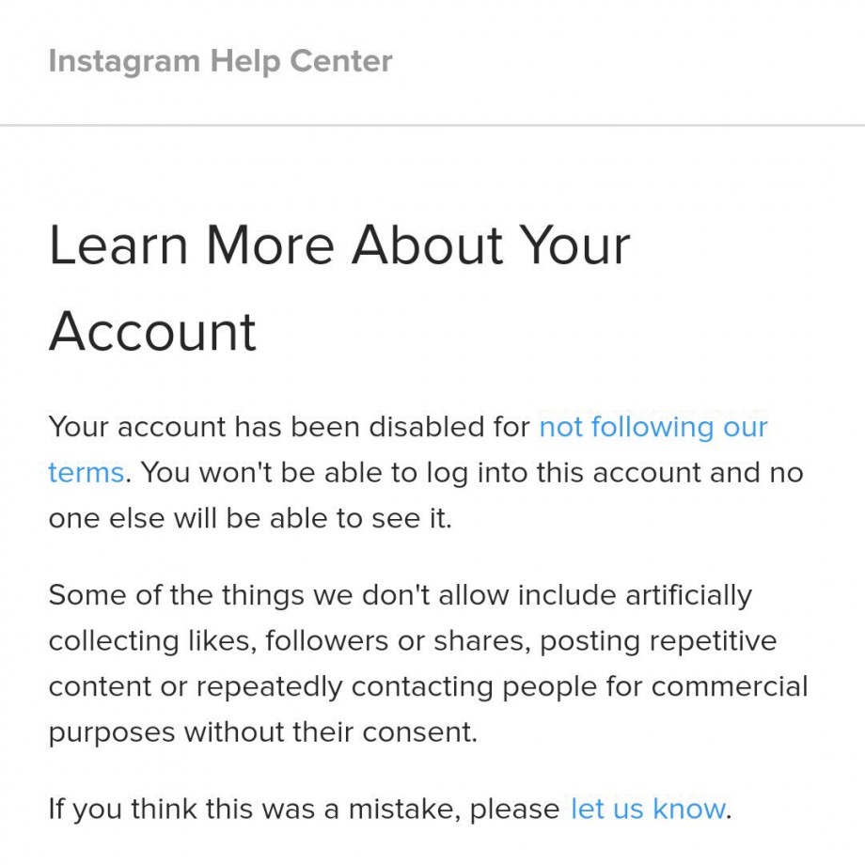Click the "Your account has been disabled for" text
The image size is (865, 865).
pos(289,428)
